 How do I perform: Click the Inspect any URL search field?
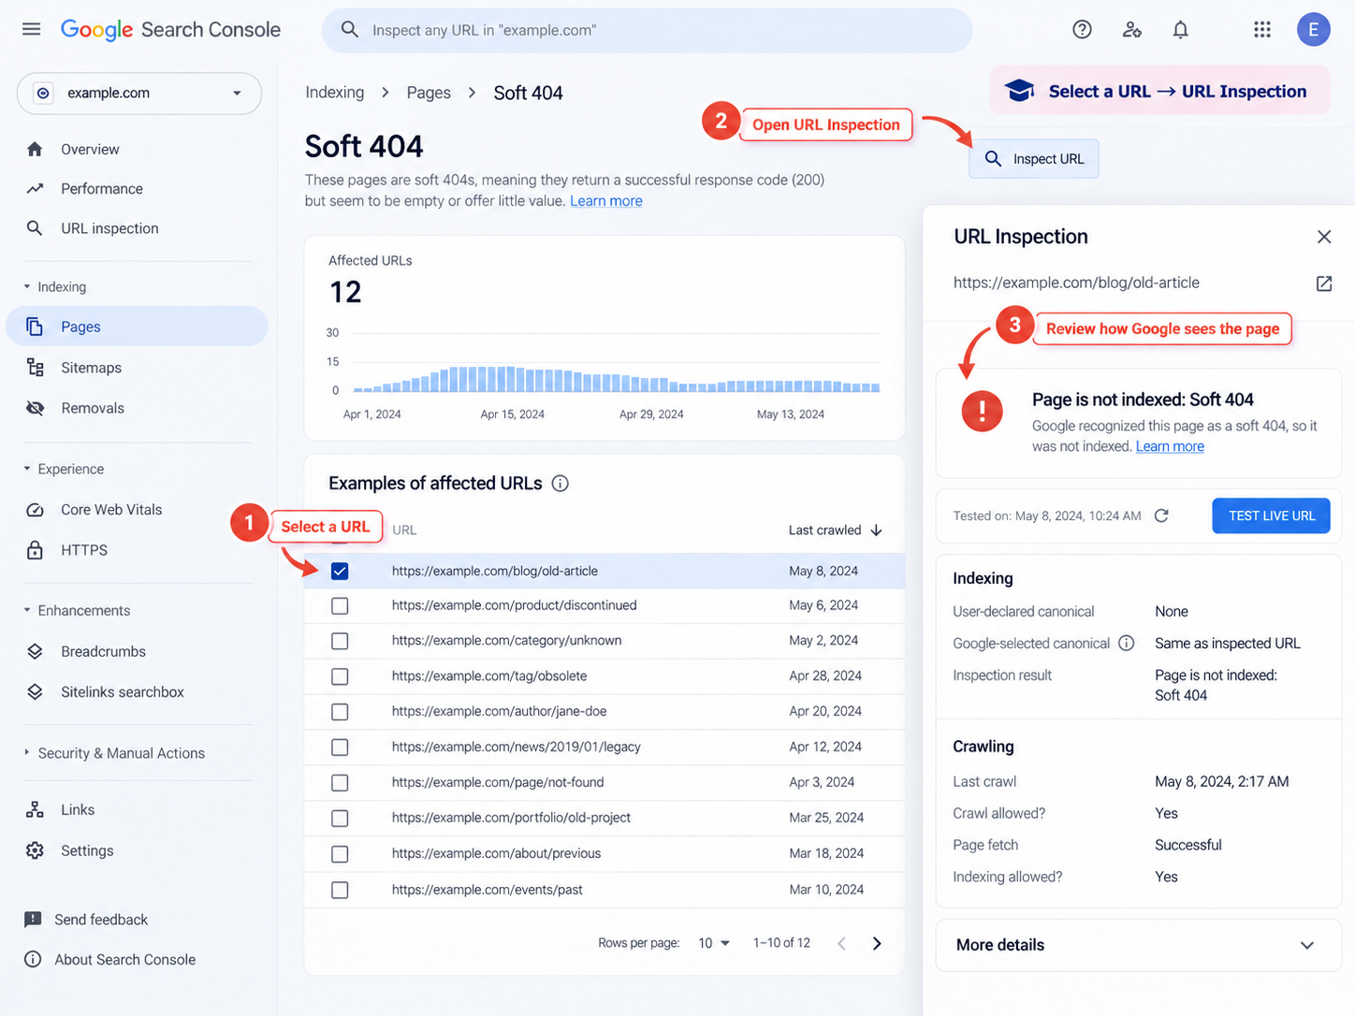(x=647, y=30)
